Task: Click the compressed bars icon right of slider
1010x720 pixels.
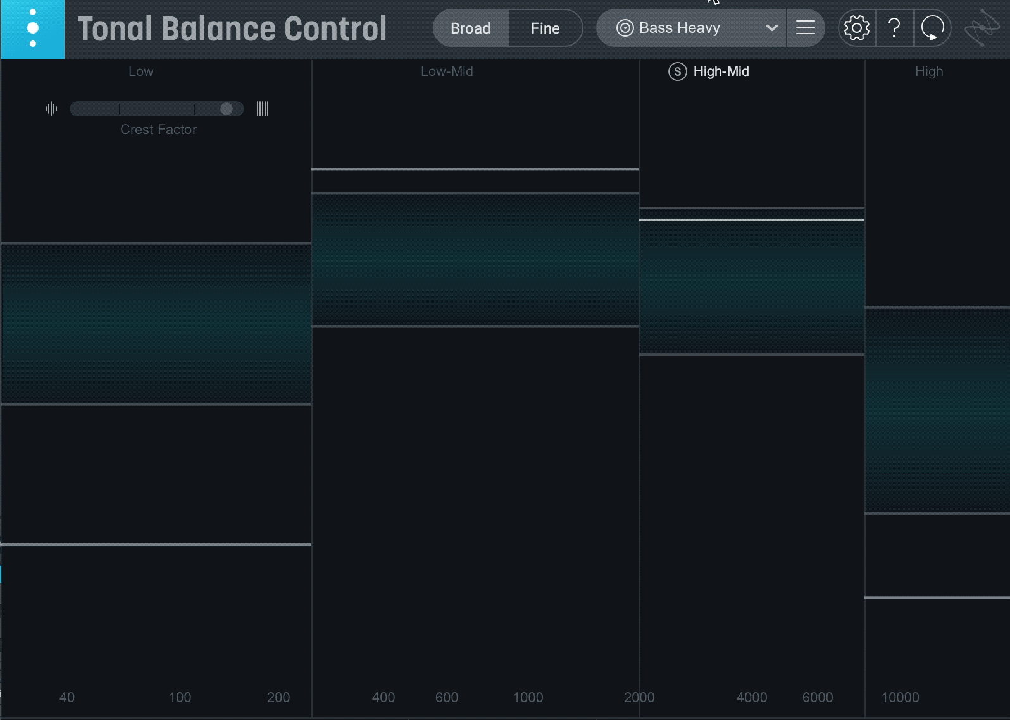Action: pos(263,109)
